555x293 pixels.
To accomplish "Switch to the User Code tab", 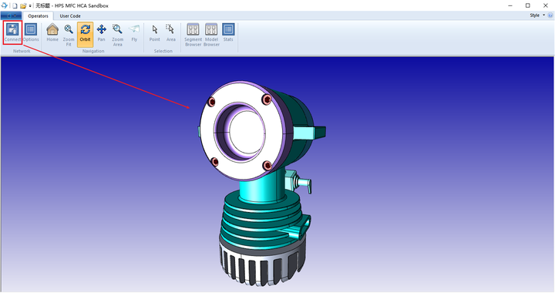I will point(70,16).
